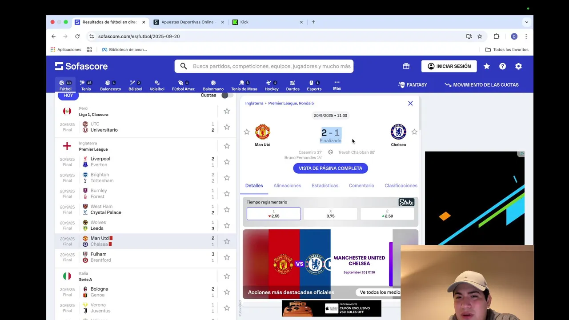Viewport: 569px width, 320px height.
Task: Open MOVIMIENTO DE LAS CUOTAS
Action: [x=481, y=85]
